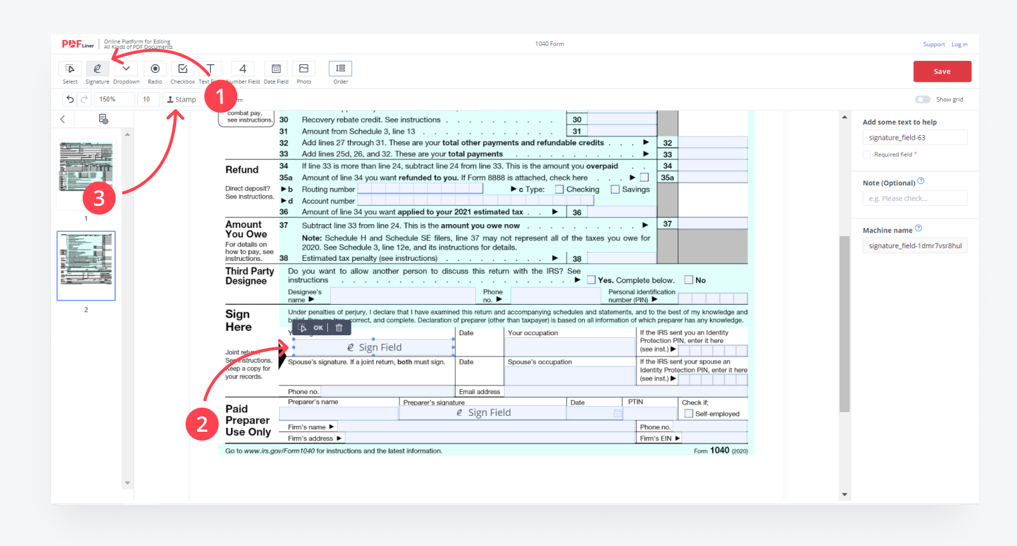
Task: Select the preparer's Sign Field
Action: [x=482, y=413]
